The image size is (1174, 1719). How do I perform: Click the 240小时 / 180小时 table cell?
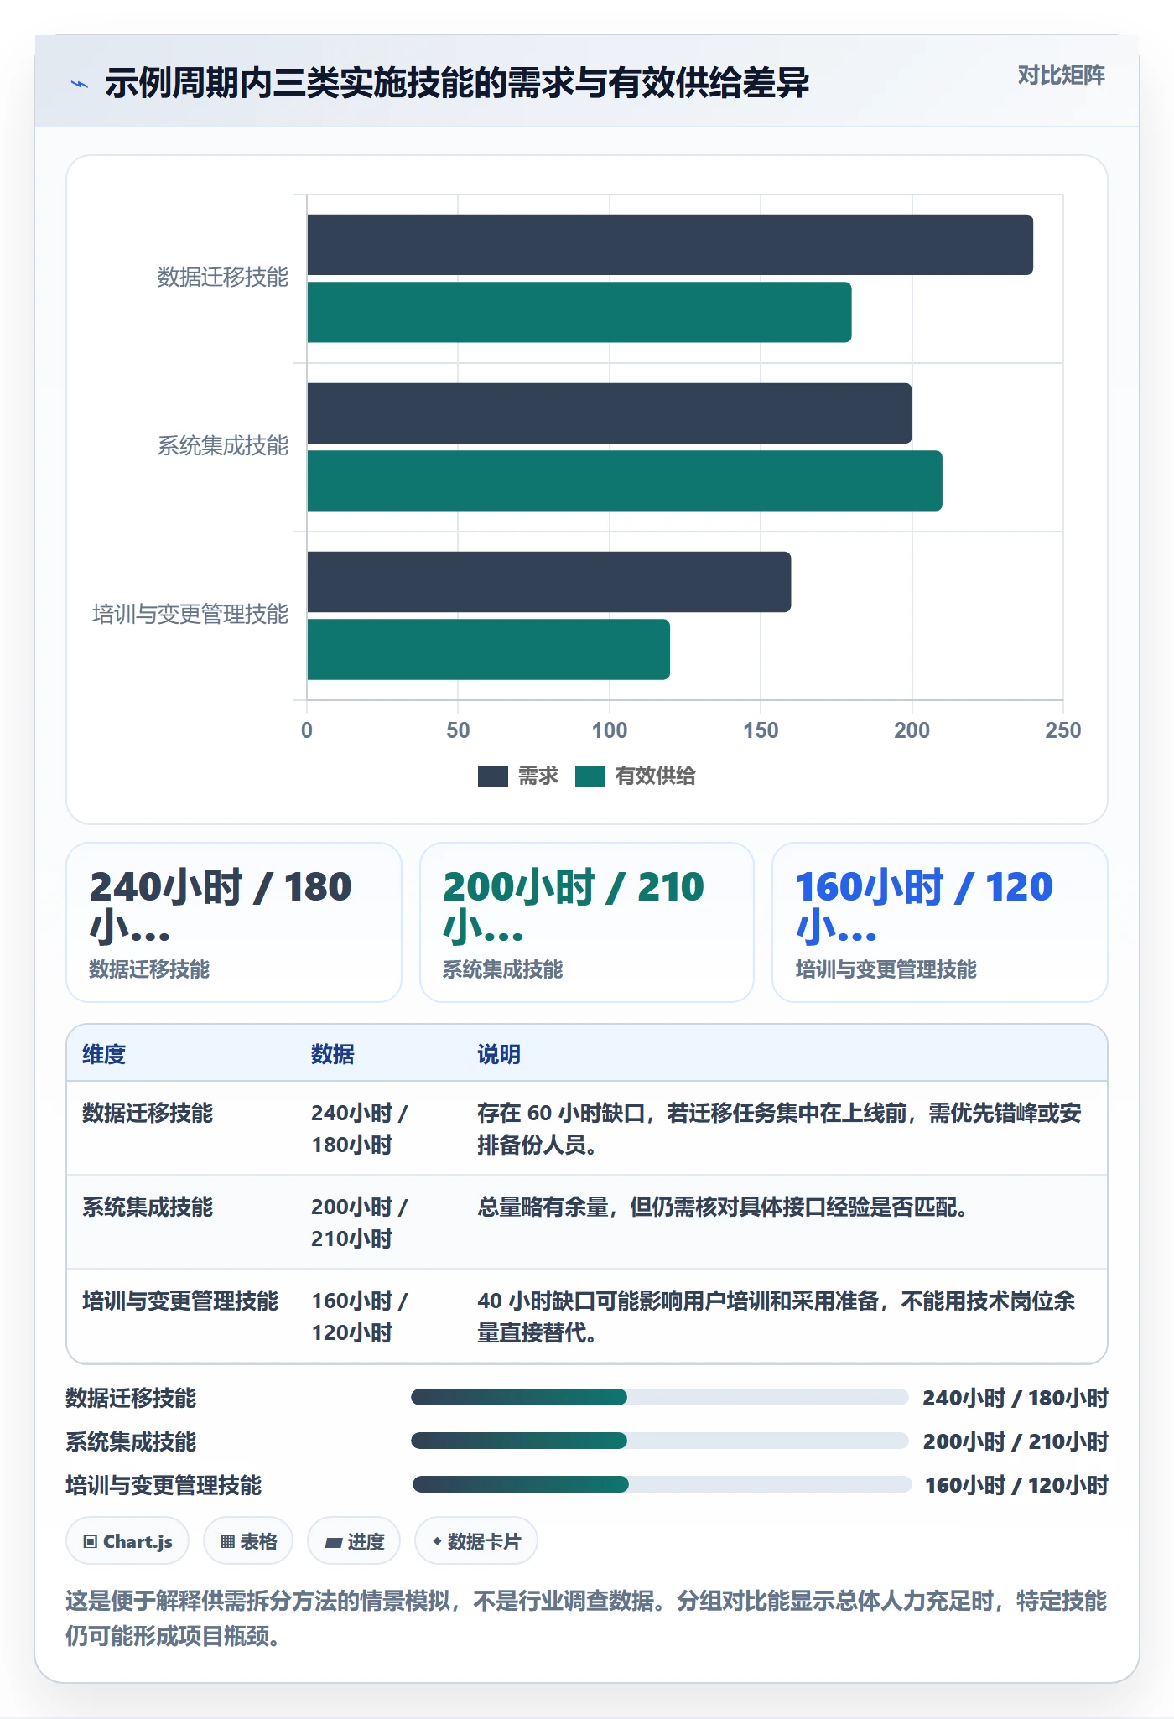pyautogui.click(x=360, y=1129)
